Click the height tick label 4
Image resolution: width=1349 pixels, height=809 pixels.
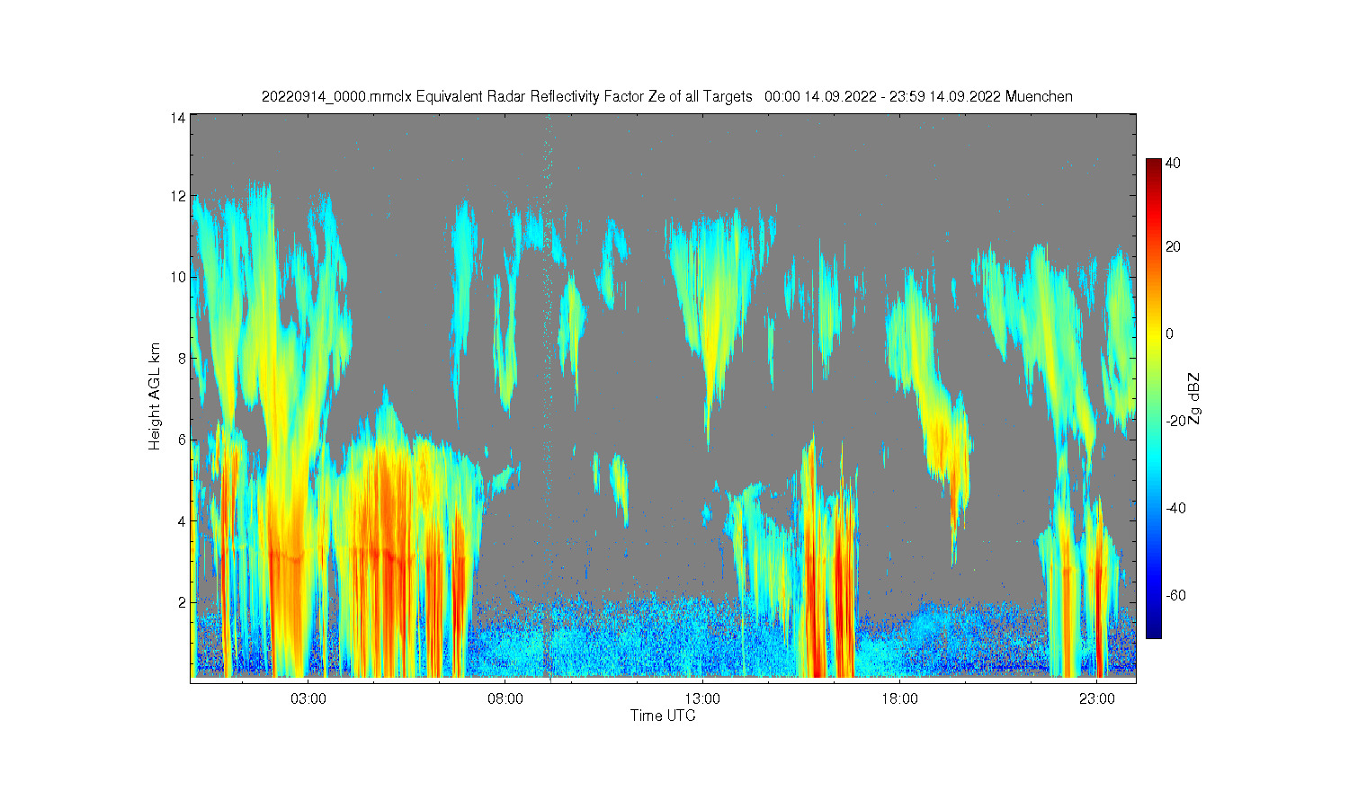pos(182,521)
